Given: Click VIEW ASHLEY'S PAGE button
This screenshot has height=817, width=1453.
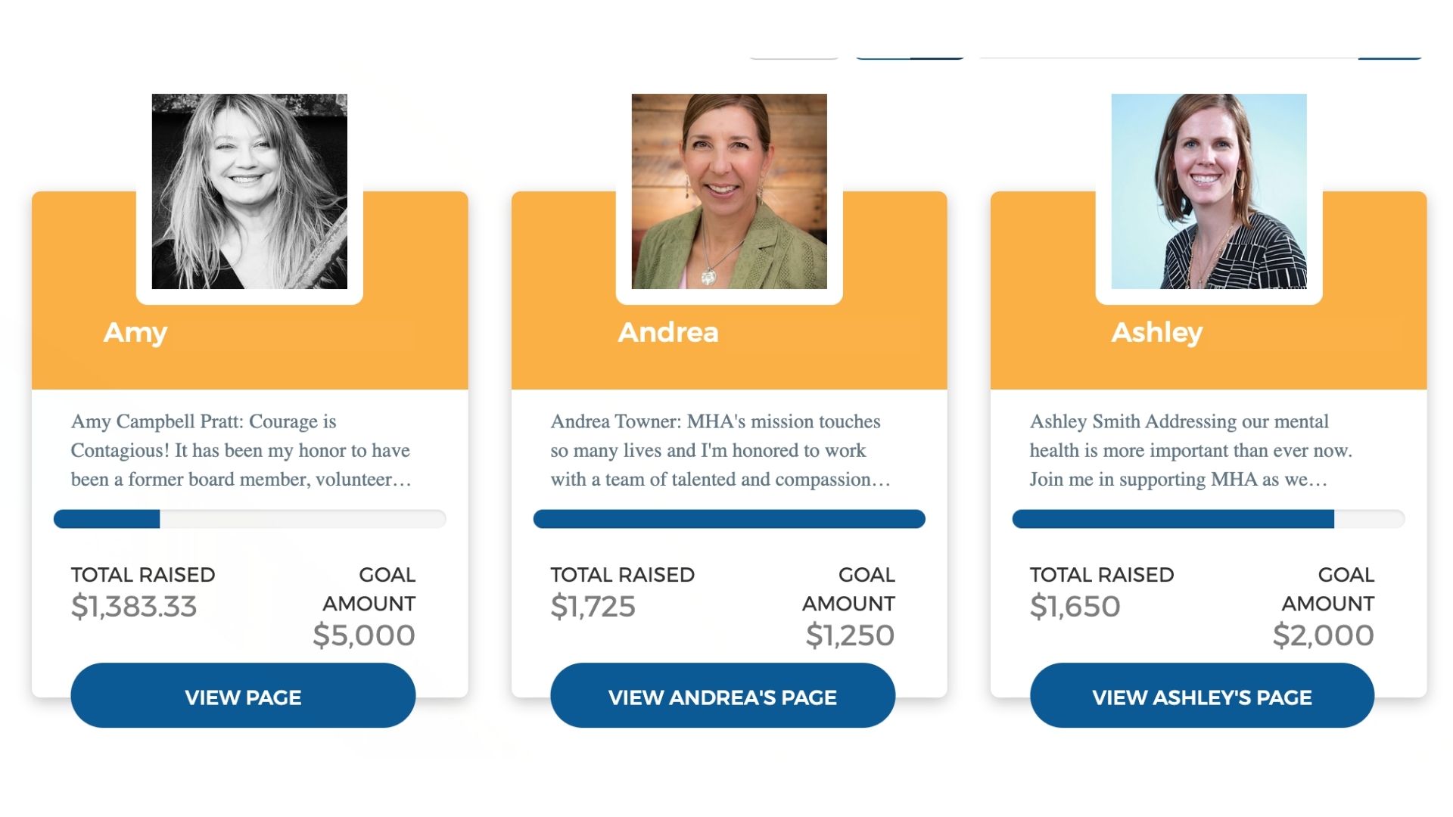Looking at the screenshot, I should [x=1202, y=697].
